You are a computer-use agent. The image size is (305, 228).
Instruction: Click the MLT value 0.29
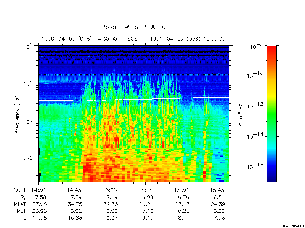coord(219,211)
